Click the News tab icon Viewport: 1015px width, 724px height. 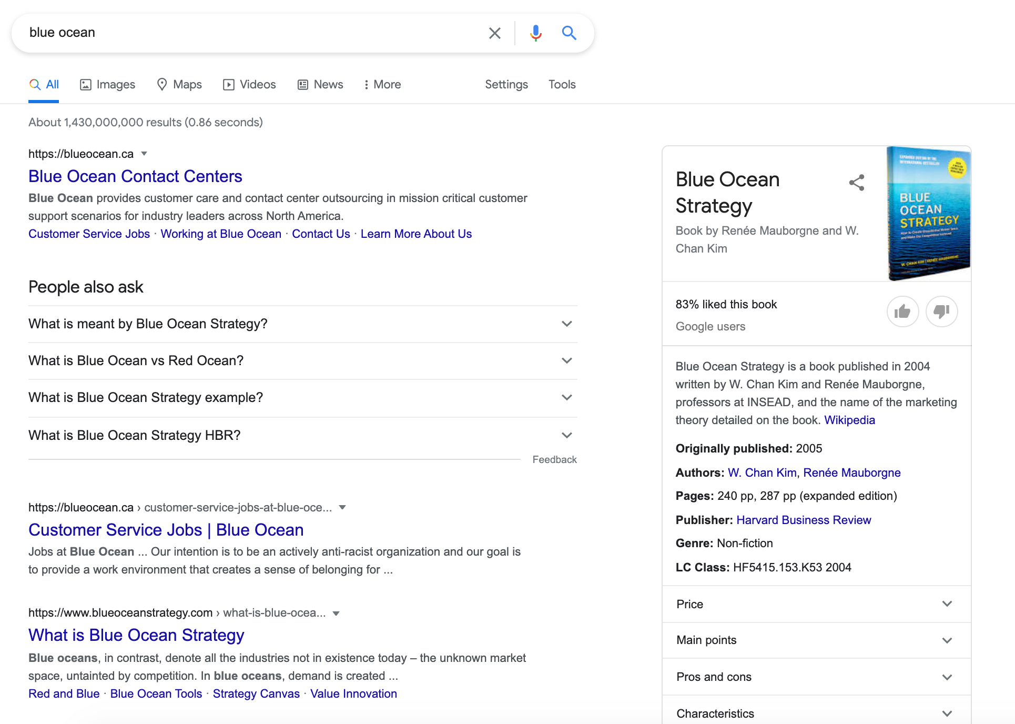pyautogui.click(x=302, y=84)
